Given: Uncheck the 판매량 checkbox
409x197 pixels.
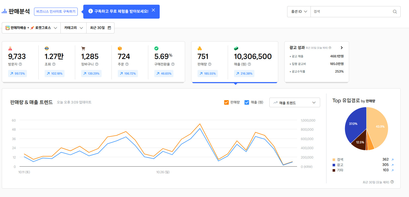Looking at the screenshot, I should (226, 102).
